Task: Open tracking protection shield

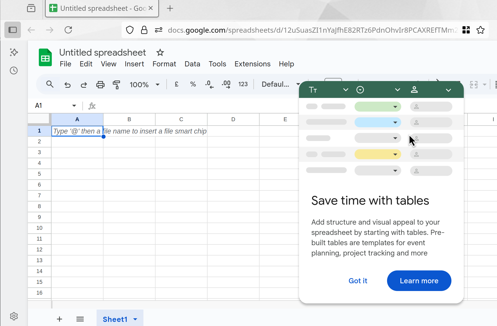Action: pos(130,30)
